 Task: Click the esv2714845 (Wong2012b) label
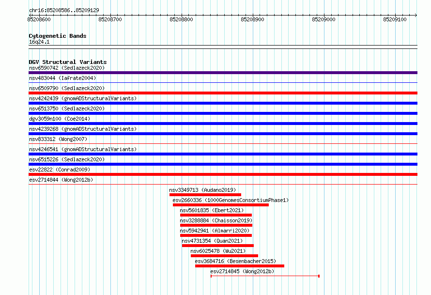pyautogui.click(x=242, y=271)
